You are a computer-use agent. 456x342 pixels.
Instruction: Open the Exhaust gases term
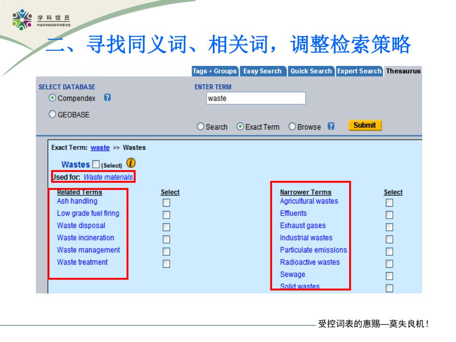(303, 225)
